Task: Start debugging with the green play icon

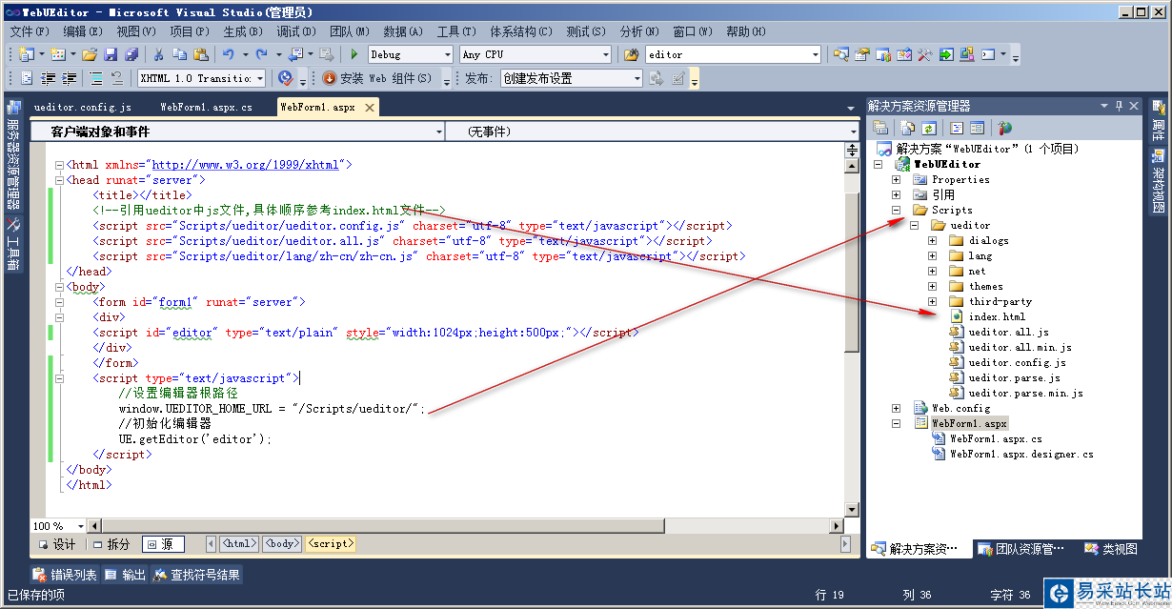Action: pyautogui.click(x=354, y=54)
